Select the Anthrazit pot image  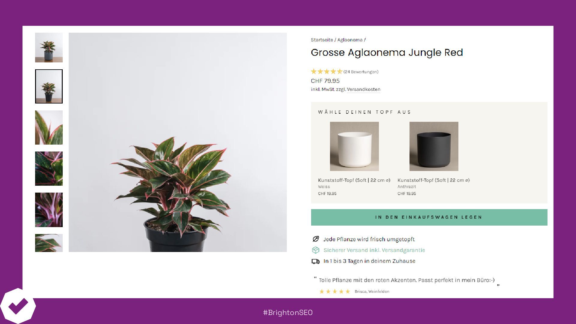[434, 146]
